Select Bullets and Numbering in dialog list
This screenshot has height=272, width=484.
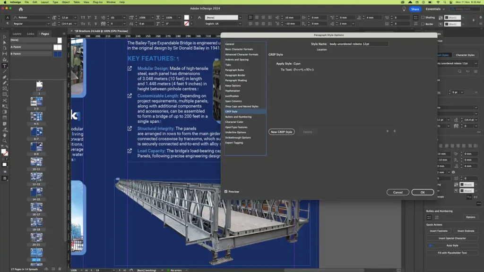(238, 117)
